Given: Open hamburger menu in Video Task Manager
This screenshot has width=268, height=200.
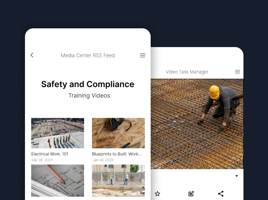Looking at the screenshot, I should 237,72.
